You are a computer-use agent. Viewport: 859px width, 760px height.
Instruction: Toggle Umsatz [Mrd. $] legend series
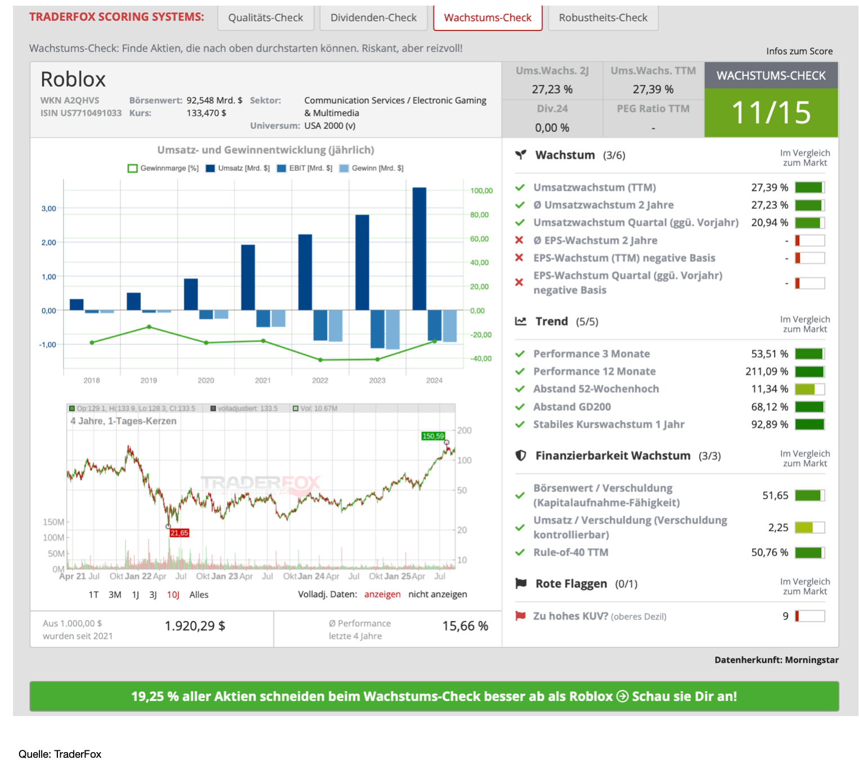coord(238,168)
